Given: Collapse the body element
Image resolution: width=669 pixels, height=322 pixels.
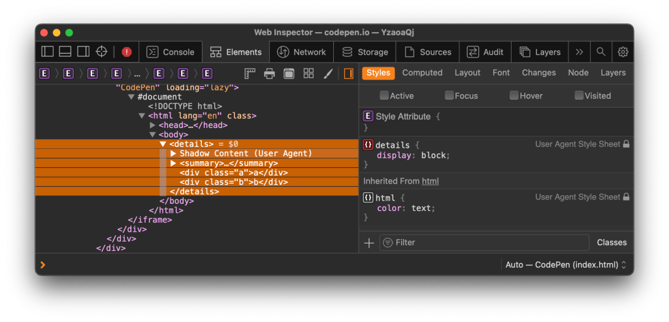Looking at the screenshot, I should [x=152, y=135].
